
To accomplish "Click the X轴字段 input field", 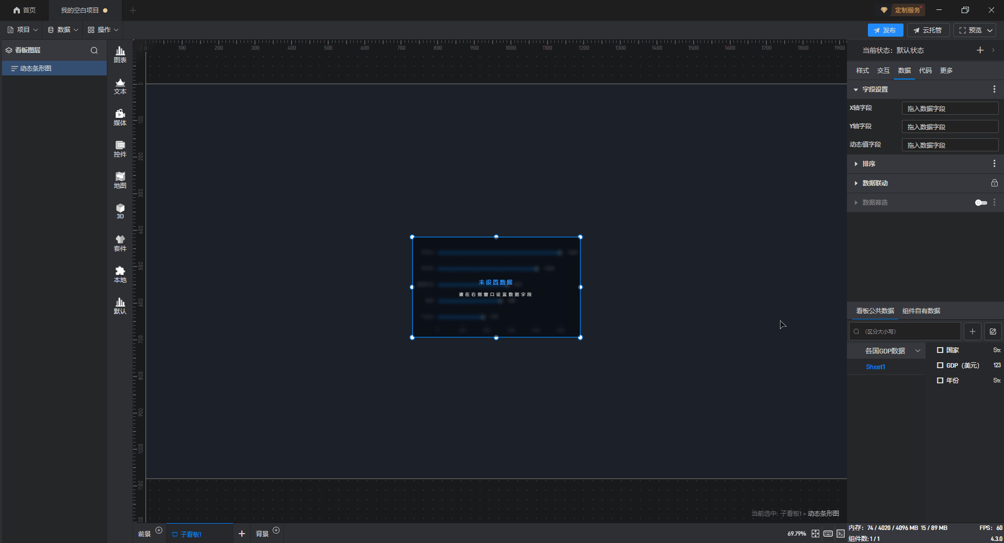I will [x=950, y=108].
